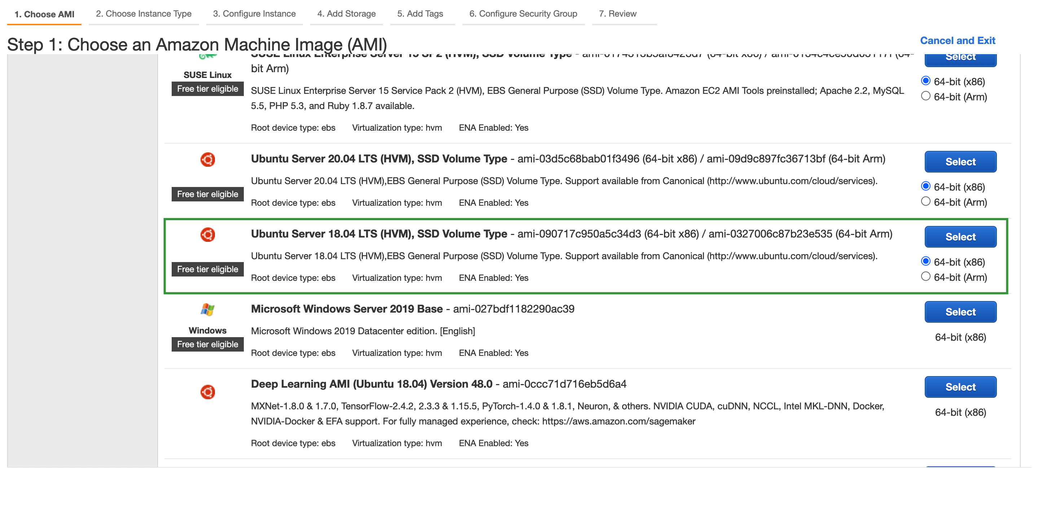
Task: Select 64-bit (x86) for Ubuntu Server 20.04
Action: [x=925, y=186]
